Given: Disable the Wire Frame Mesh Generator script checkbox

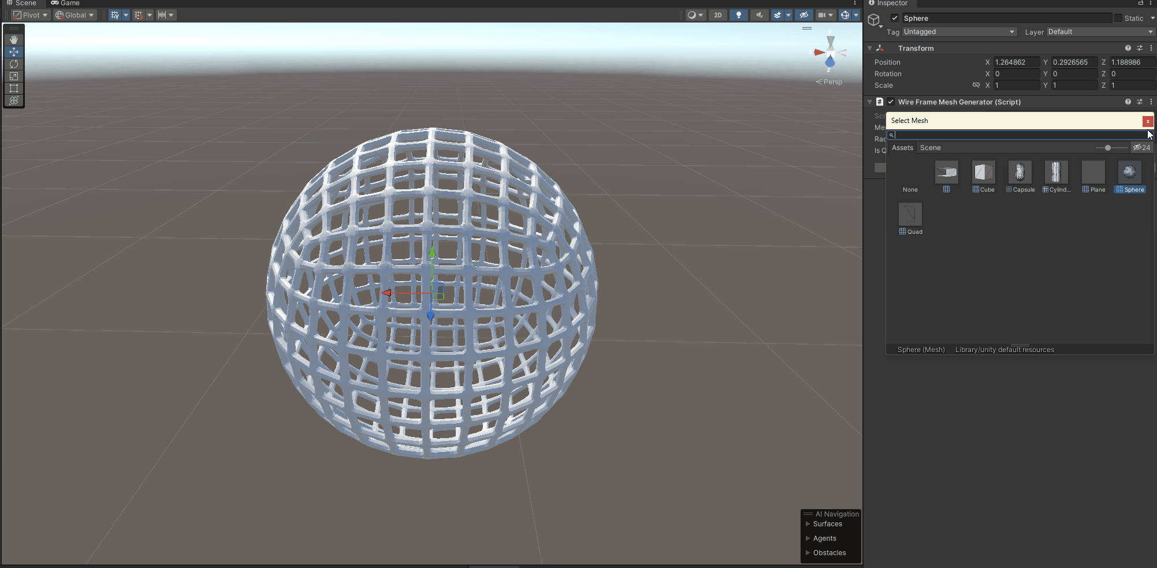Looking at the screenshot, I should 890,102.
